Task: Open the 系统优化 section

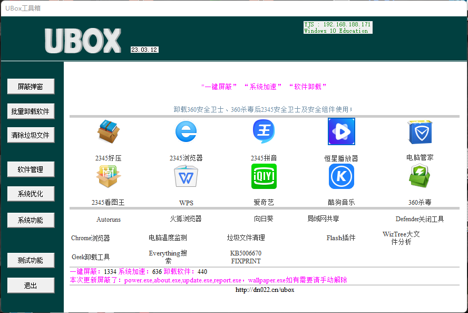Action: coord(31,194)
